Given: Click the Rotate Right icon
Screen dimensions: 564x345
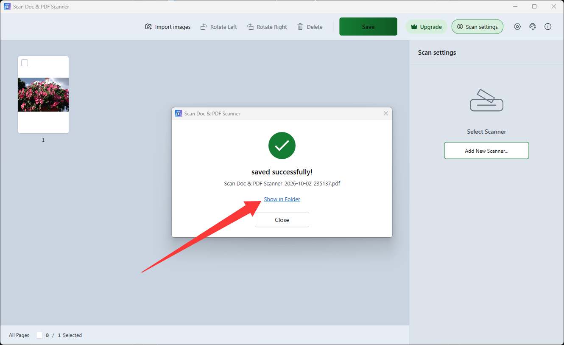Looking at the screenshot, I should [x=250, y=27].
